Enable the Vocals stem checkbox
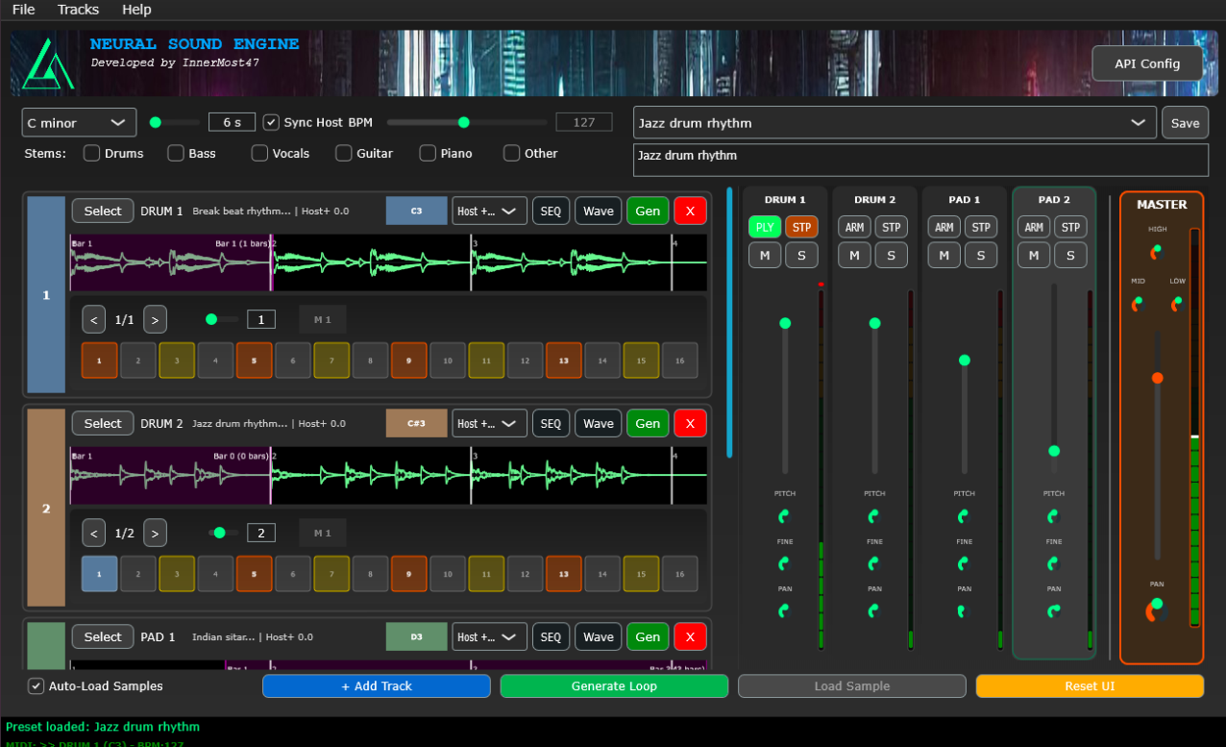 (260, 153)
